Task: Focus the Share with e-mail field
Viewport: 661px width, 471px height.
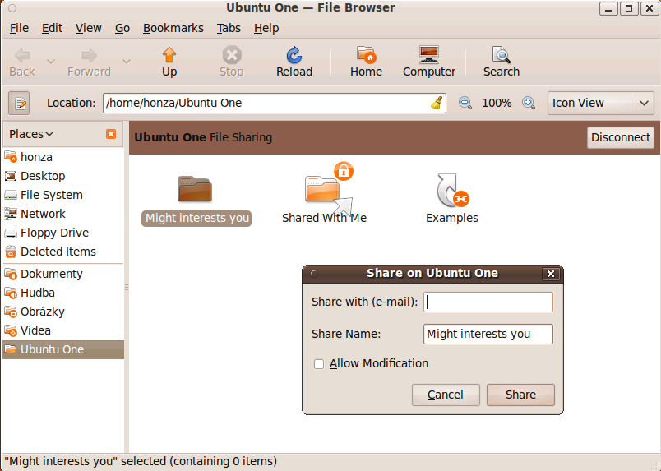Action: pyautogui.click(x=488, y=302)
